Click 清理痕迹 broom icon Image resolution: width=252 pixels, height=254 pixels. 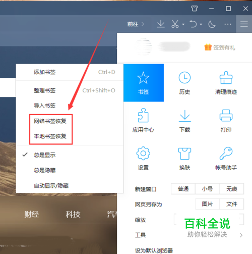pyautogui.click(x=226, y=78)
